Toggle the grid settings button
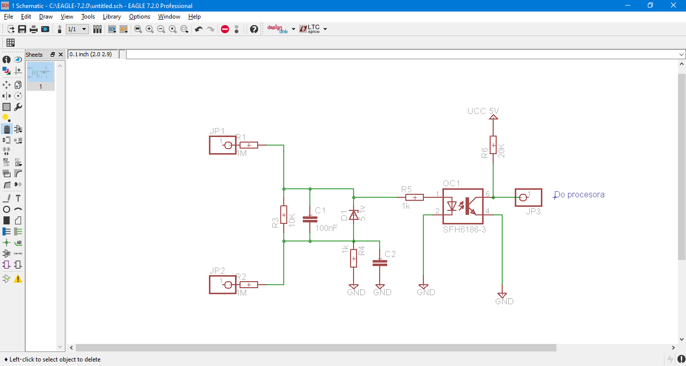The height and width of the screenshot is (366, 686). pyautogui.click(x=11, y=43)
